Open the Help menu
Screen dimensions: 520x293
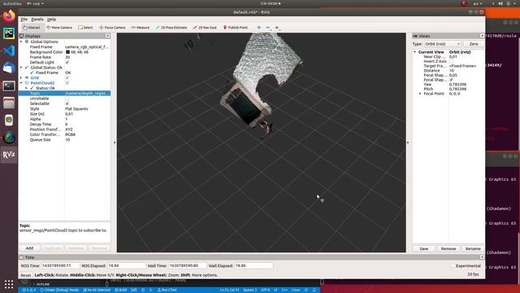51,20
